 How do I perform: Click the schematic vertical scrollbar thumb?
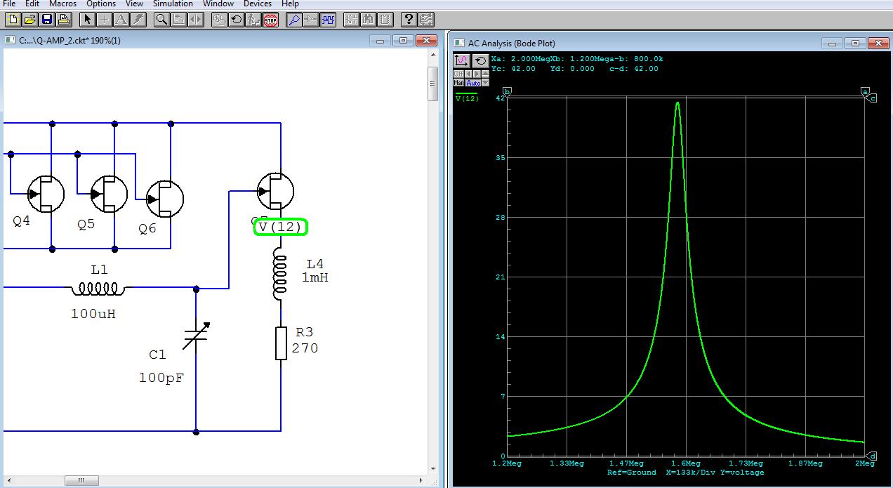(x=433, y=83)
